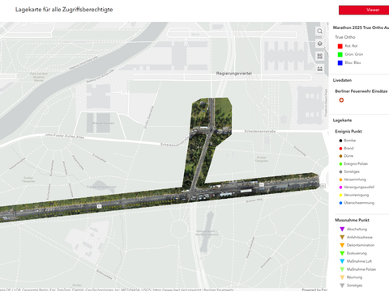Click the Ereignis Punkt group heading

coord(348,132)
